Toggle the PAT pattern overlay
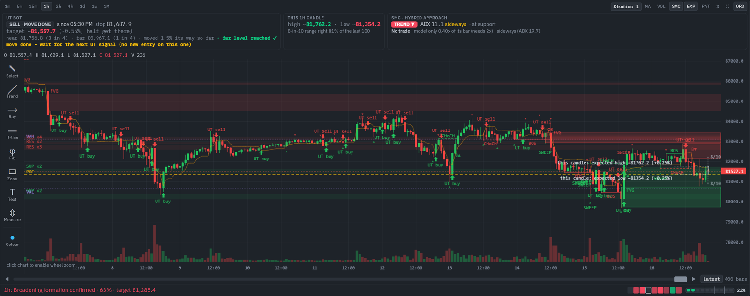The image size is (750, 296). [x=706, y=7]
